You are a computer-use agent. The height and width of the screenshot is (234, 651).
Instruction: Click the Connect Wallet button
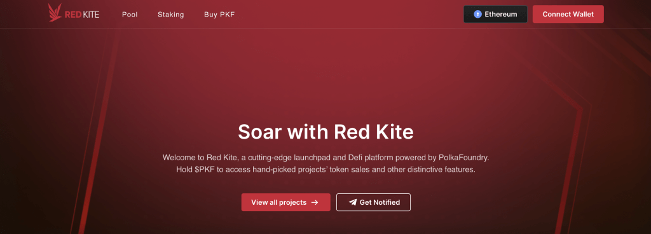pos(568,14)
